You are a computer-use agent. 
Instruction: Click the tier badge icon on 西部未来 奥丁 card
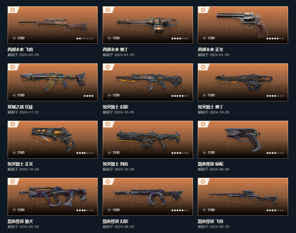click(x=108, y=10)
